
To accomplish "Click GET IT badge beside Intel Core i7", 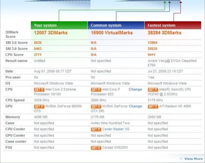I will [96, 90].
